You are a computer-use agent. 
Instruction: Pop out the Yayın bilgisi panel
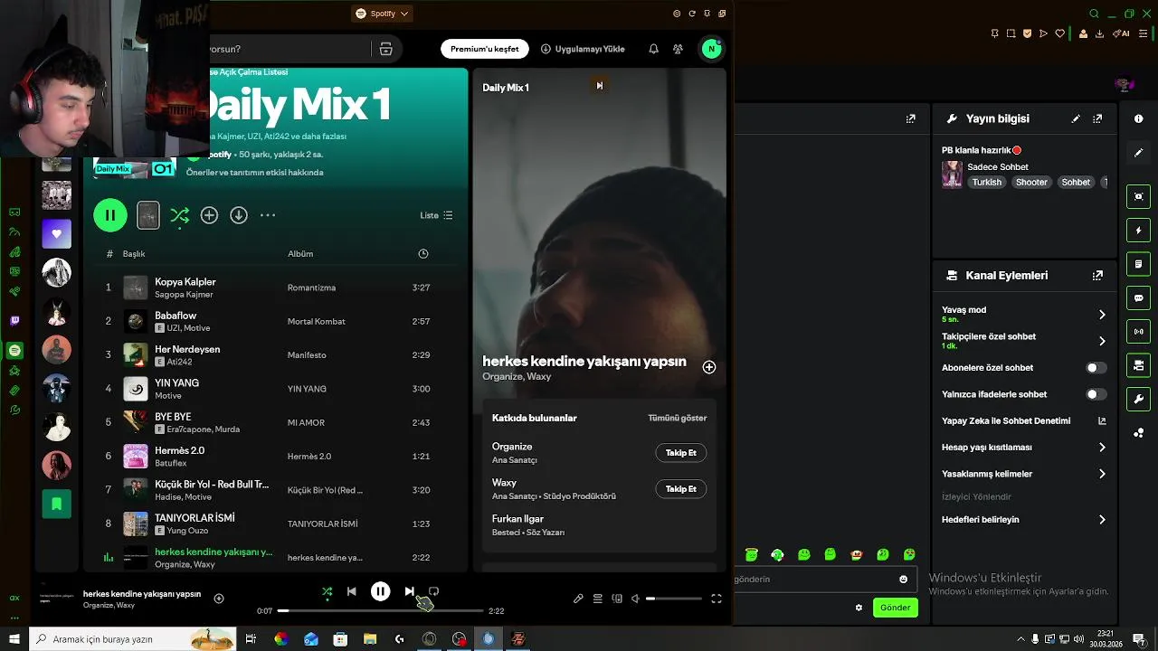tap(1097, 118)
